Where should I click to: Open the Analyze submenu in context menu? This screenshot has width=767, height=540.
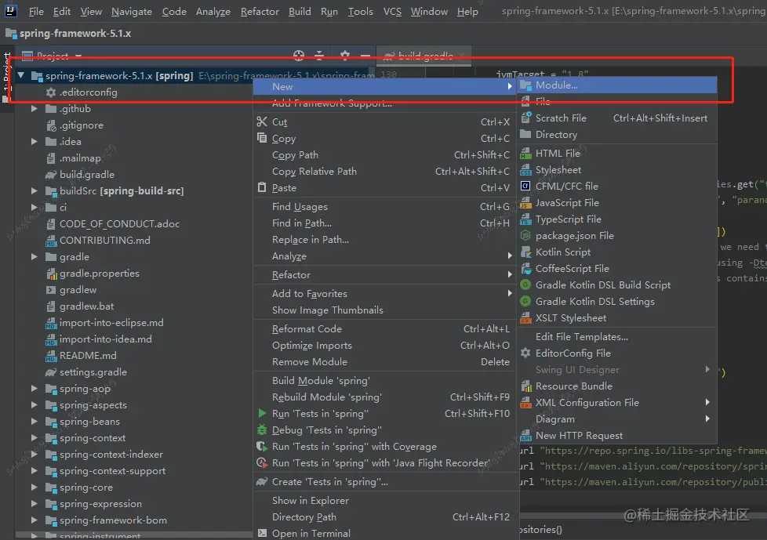(x=385, y=256)
